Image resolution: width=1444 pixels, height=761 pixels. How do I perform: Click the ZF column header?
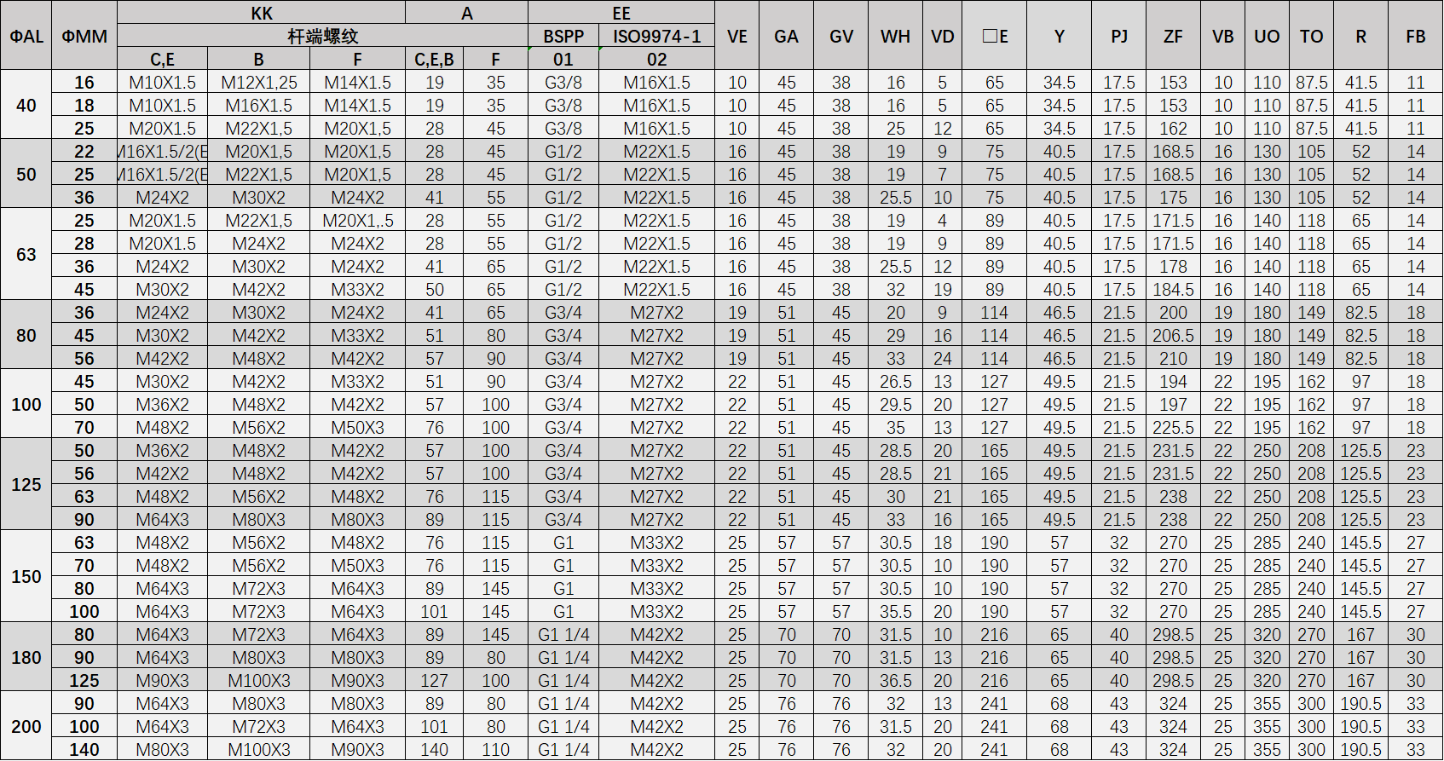(x=1173, y=36)
